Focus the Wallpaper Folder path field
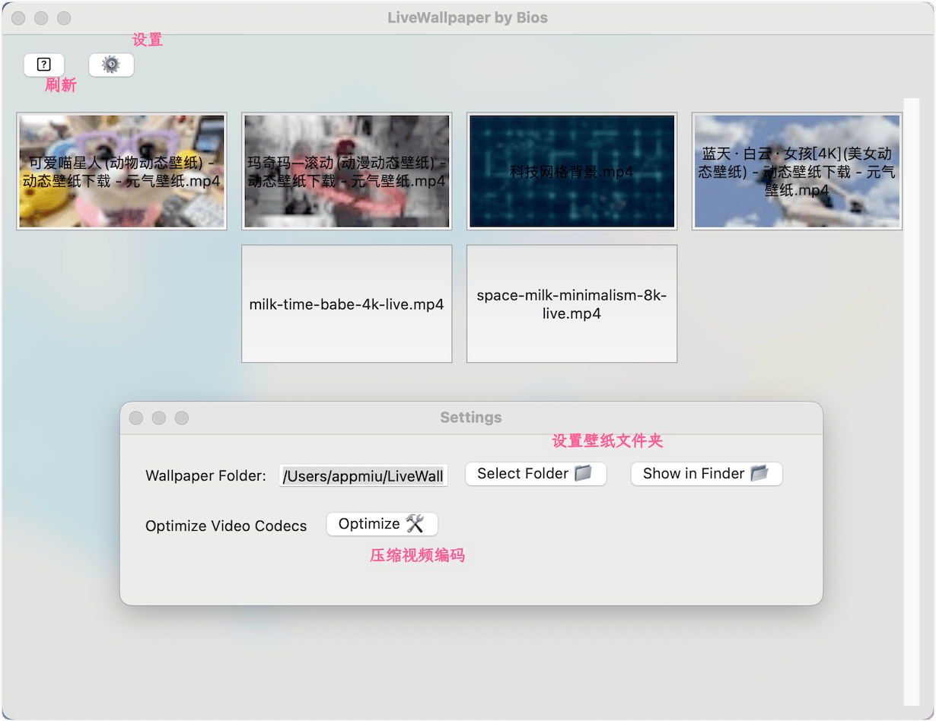Viewport: 936px width, 721px height. (364, 476)
